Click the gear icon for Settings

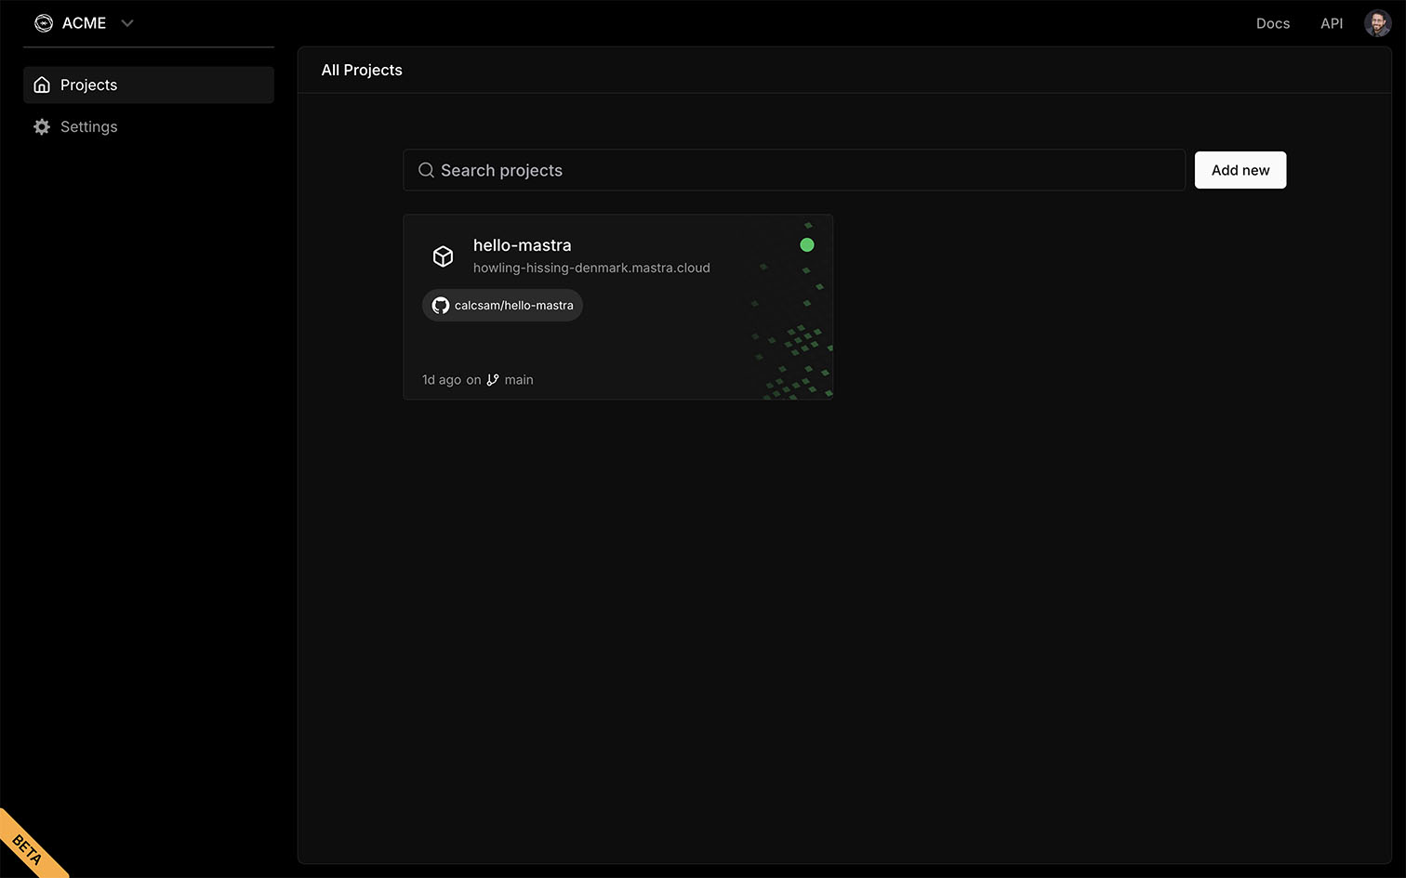click(42, 127)
